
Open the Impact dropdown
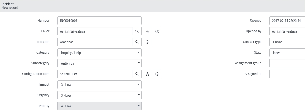[x=99, y=85]
